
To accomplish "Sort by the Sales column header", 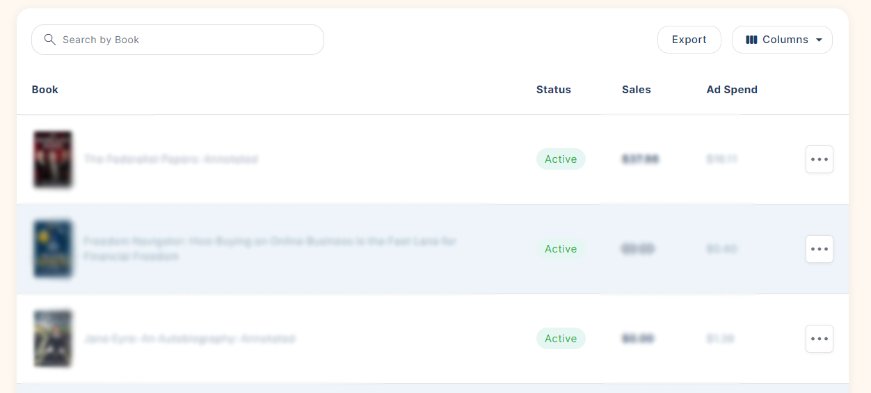I will coord(637,90).
